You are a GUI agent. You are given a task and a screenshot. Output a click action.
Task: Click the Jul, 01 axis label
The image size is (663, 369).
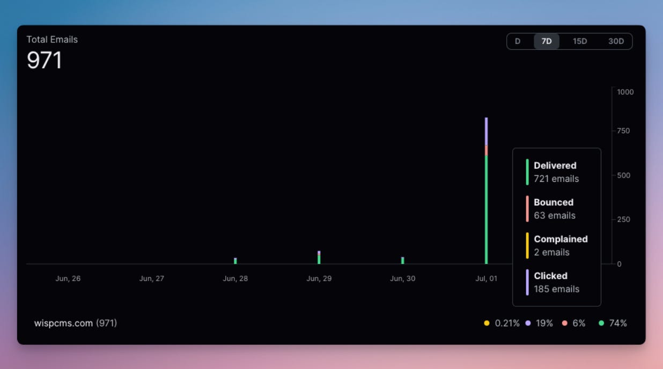click(x=487, y=278)
